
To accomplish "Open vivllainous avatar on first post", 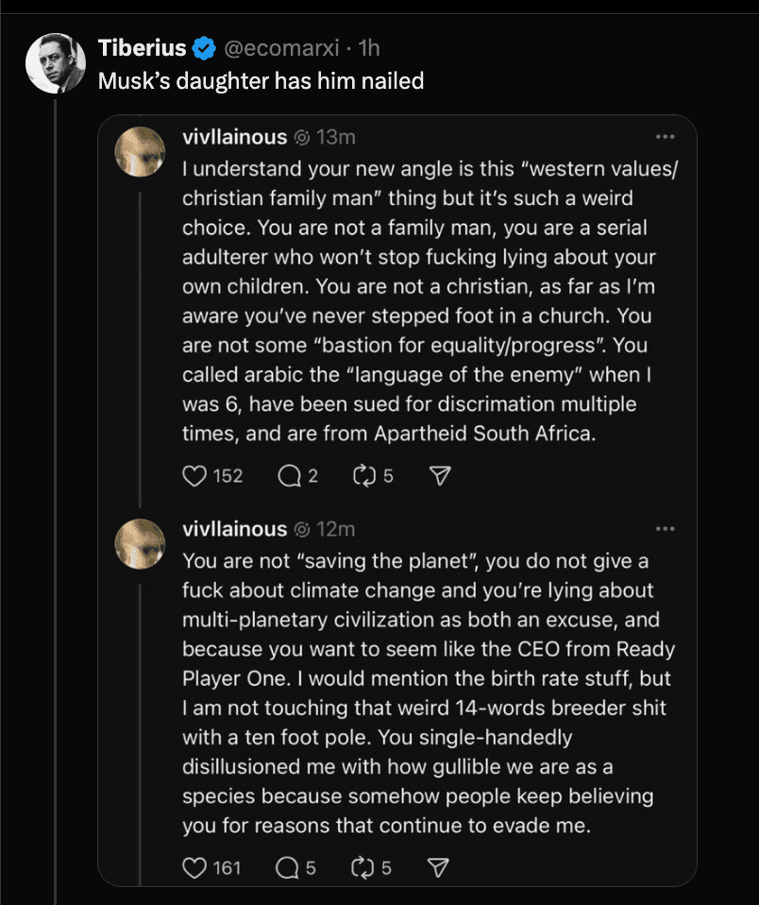I will (x=140, y=151).
